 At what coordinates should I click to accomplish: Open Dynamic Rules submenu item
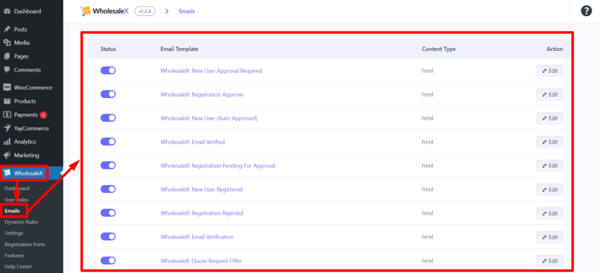click(x=22, y=222)
